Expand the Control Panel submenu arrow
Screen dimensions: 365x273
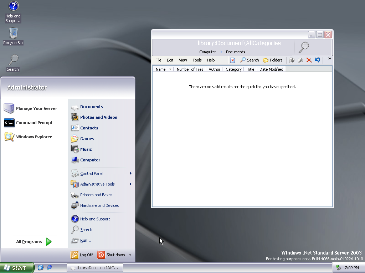pyautogui.click(x=131, y=173)
